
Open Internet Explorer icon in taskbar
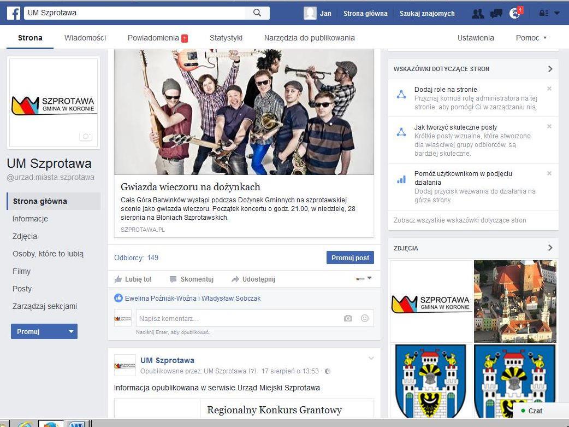[25, 424]
